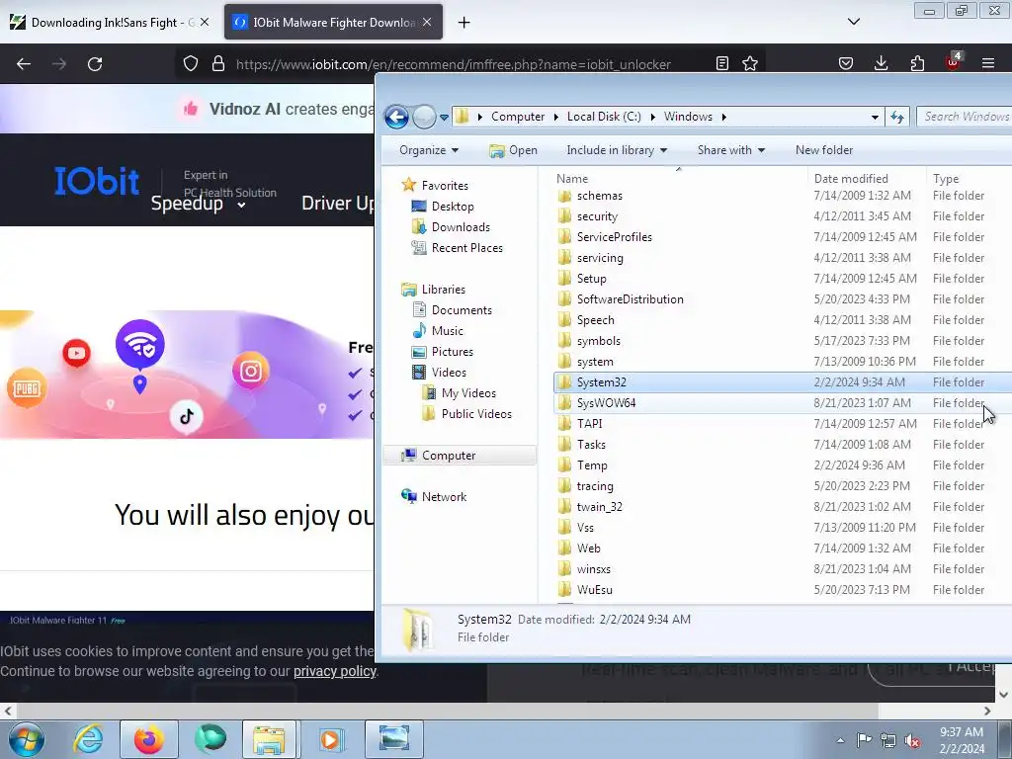Close the IObit Malware Fighter tab
This screenshot has height=759, width=1012.
click(x=427, y=22)
